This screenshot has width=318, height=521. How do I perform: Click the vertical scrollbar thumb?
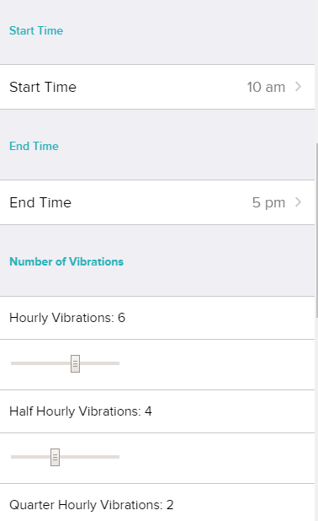click(316, 231)
